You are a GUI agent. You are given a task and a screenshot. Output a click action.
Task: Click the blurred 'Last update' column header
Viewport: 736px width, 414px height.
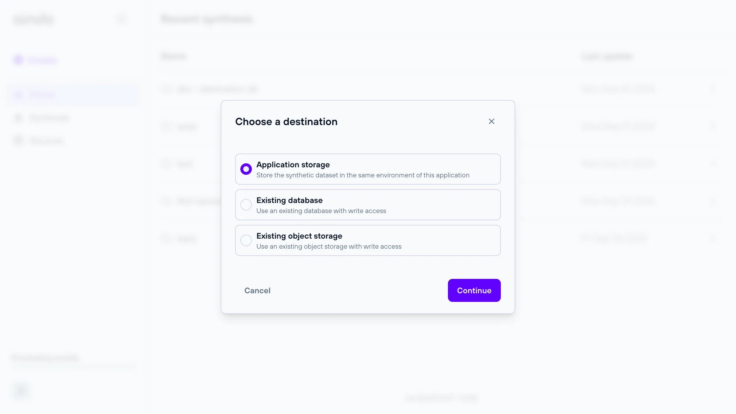[x=607, y=56]
